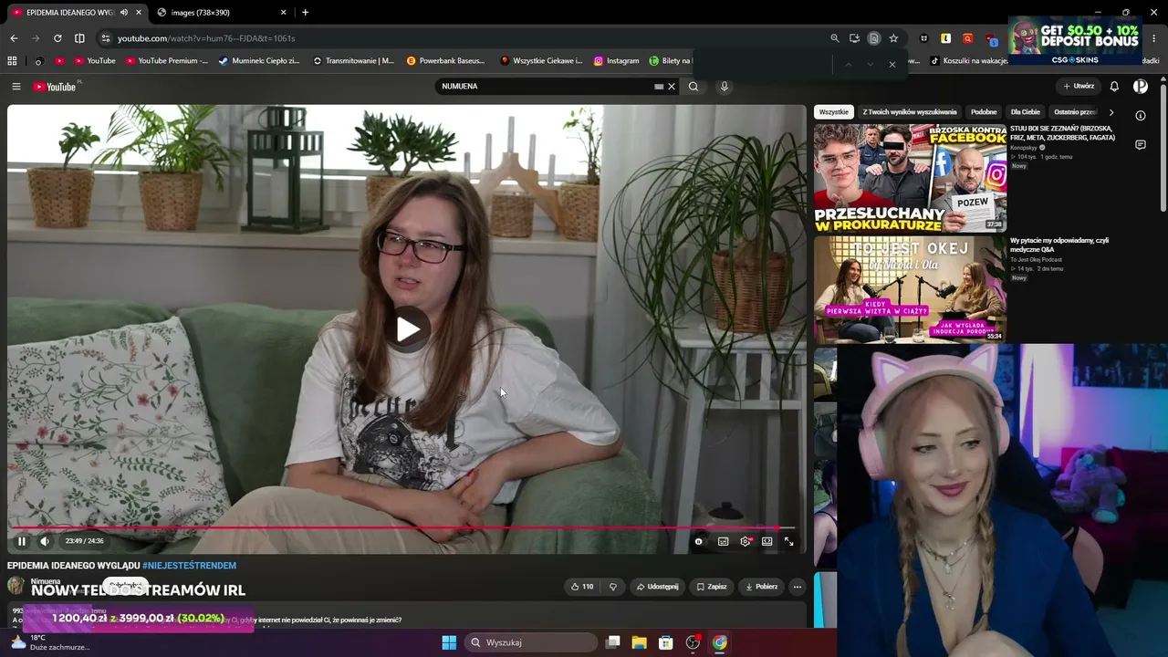Open the Konopskyy channel name

coord(1024,148)
